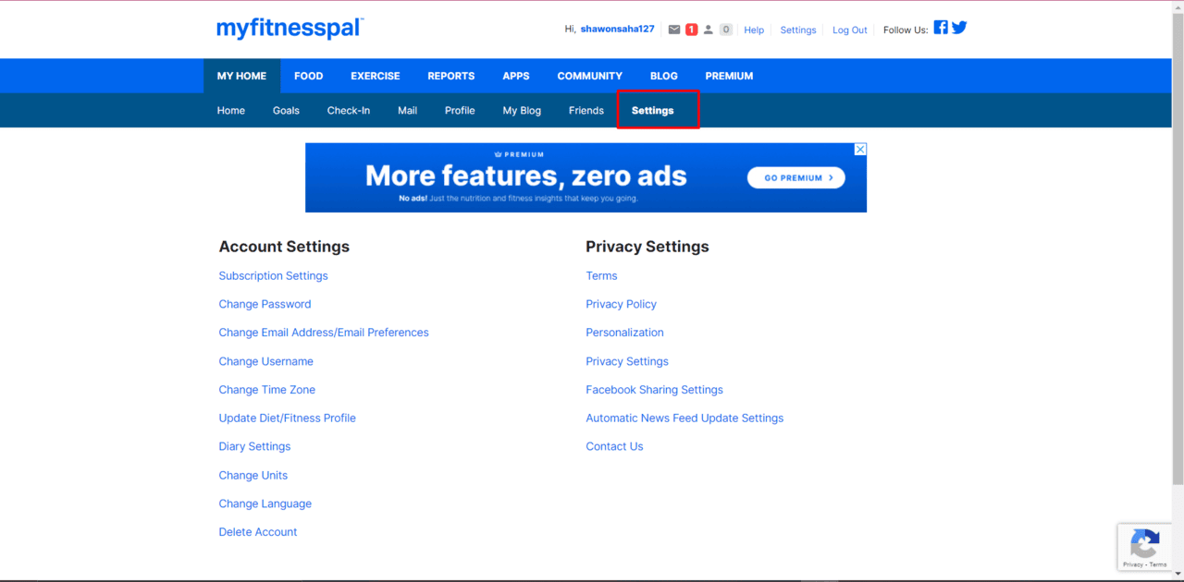The width and height of the screenshot is (1184, 582).
Task: Visit the Facebook page icon
Action: 941,27
